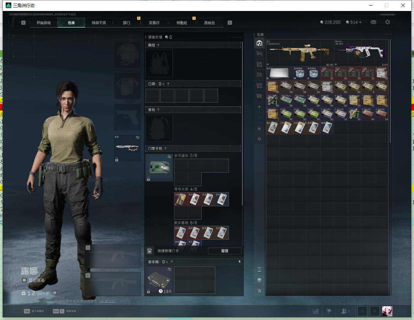Screen dimensions: 414x320
Task: Select the empty body armor slot
Action: (127, 86)
